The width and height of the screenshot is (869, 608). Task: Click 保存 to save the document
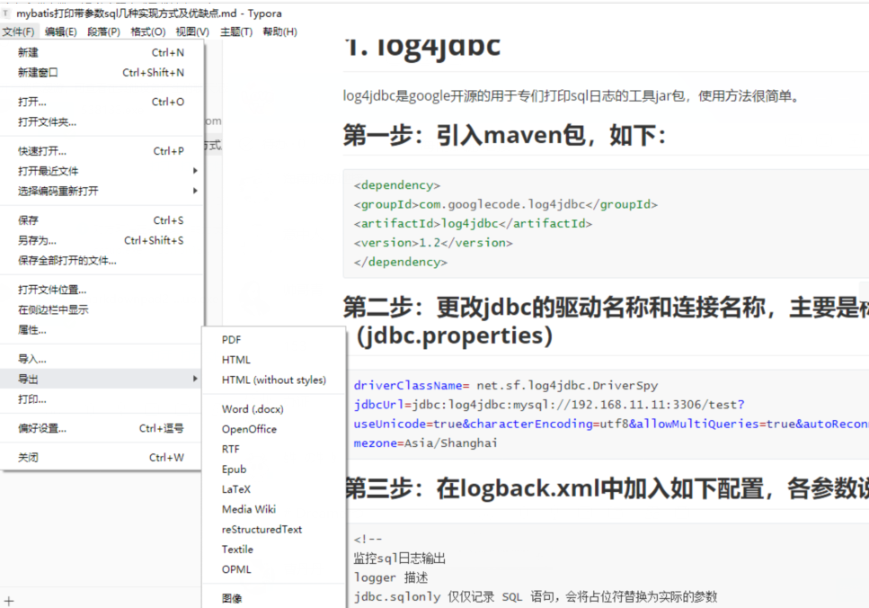click(31, 219)
